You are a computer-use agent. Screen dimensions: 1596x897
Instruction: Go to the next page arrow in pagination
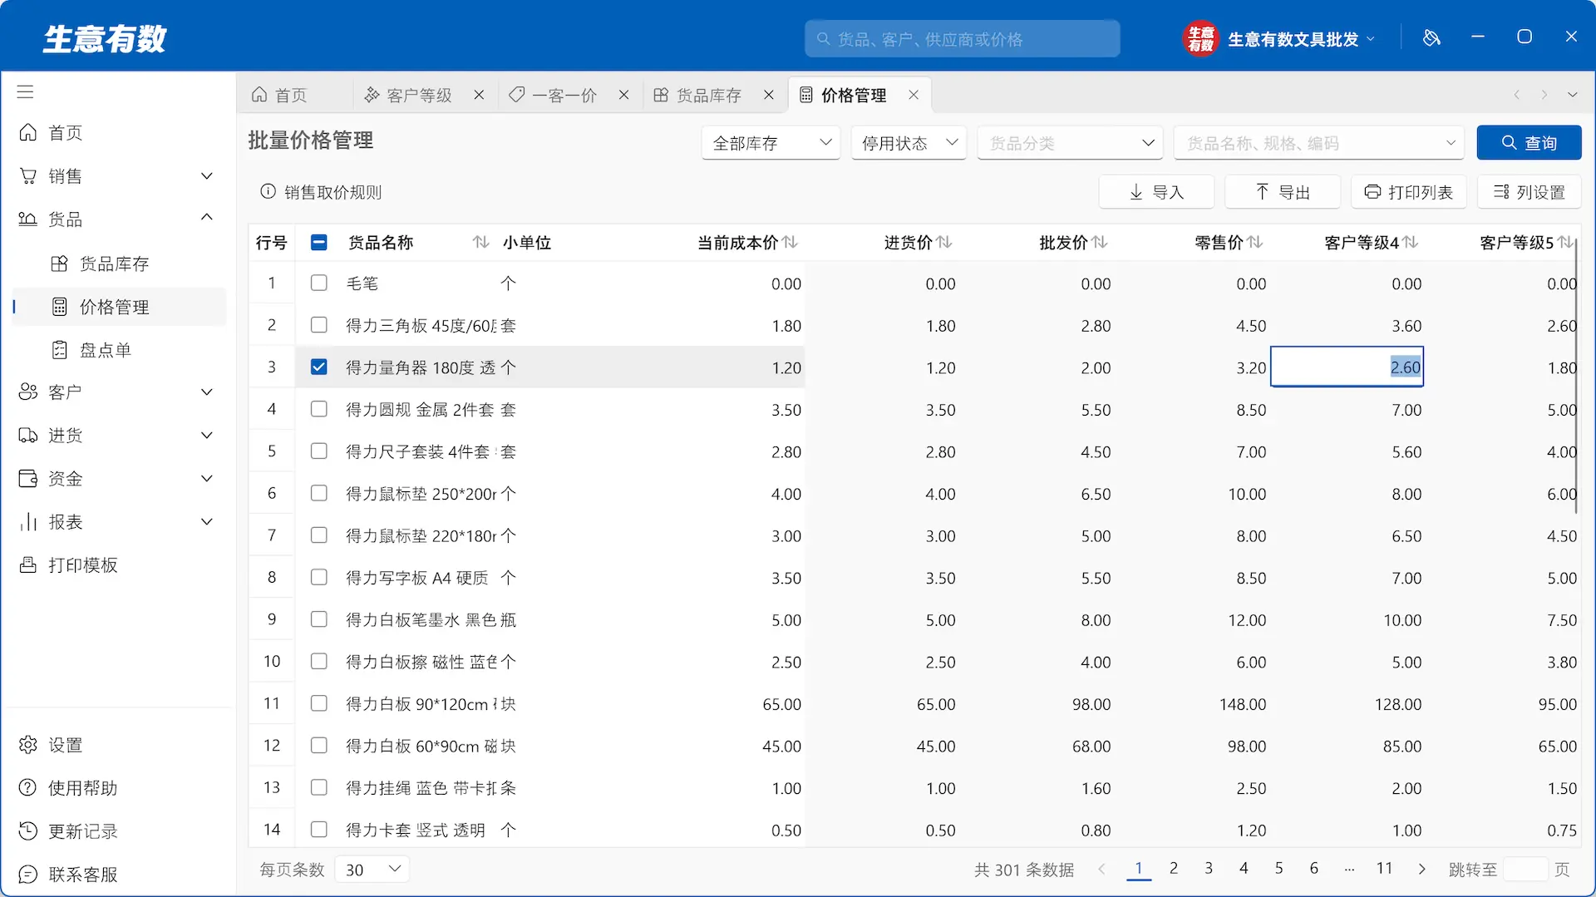(x=1421, y=870)
